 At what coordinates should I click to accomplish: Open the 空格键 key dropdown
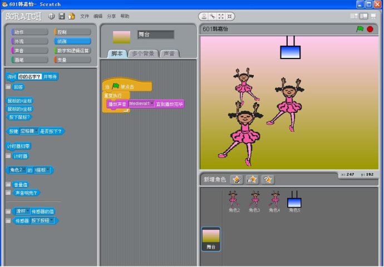(x=29, y=131)
